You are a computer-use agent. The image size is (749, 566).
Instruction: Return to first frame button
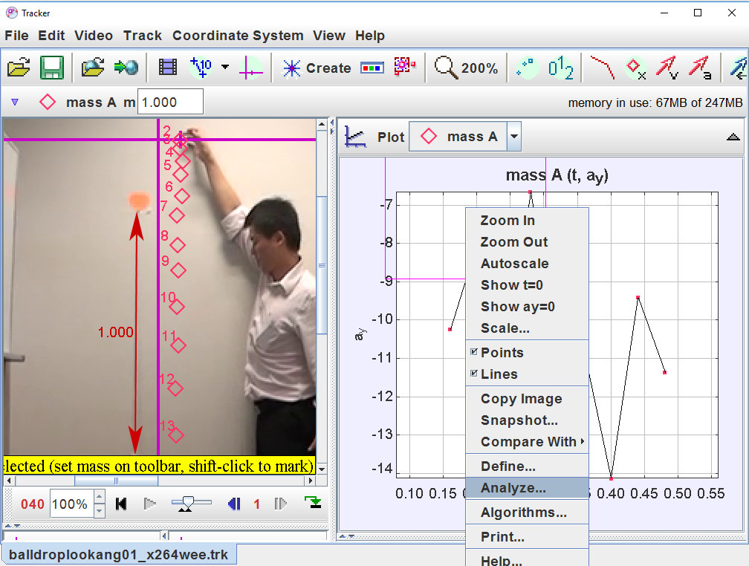121,504
